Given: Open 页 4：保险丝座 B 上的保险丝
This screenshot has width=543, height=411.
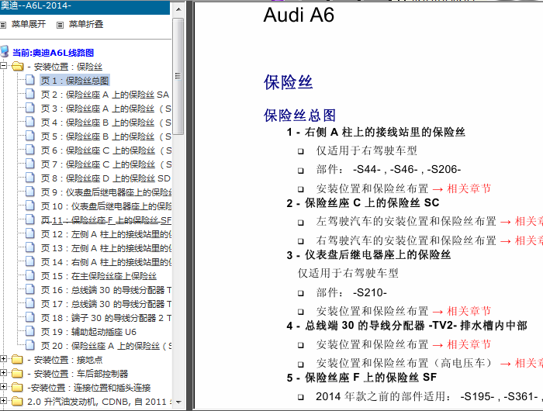Looking at the screenshot, I should click(105, 123).
